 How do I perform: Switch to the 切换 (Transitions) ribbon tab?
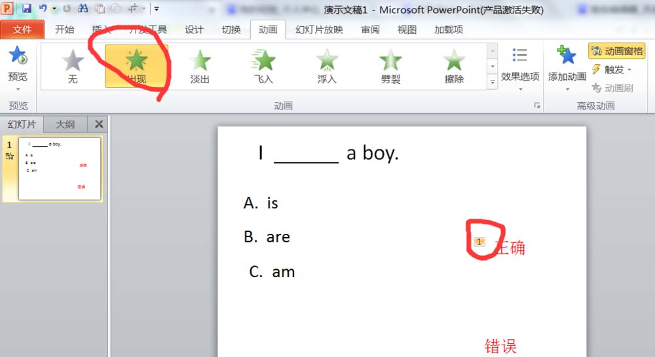pyautogui.click(x=231, y=29)
